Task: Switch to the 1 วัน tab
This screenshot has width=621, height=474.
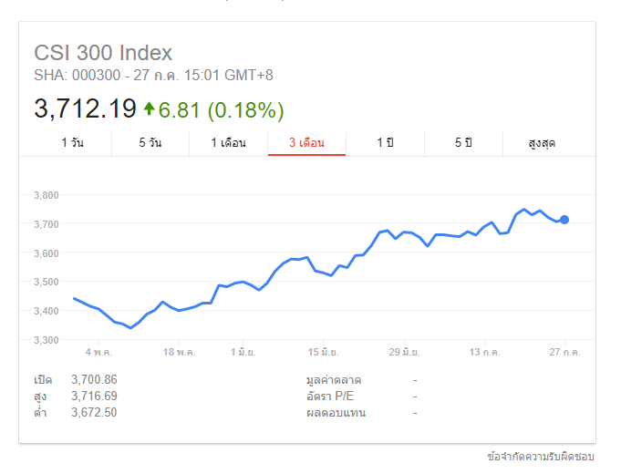Action: pos(72,143)
